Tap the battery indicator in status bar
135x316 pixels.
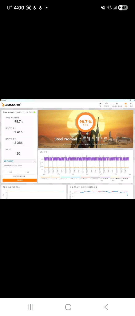coord(123,8)
